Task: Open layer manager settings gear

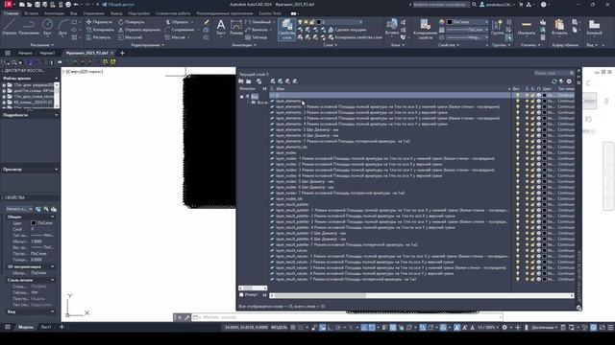Action: 569,81
